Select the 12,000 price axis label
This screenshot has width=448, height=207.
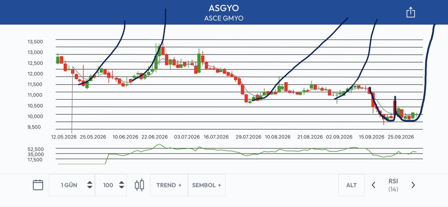[x=35, y=74]
